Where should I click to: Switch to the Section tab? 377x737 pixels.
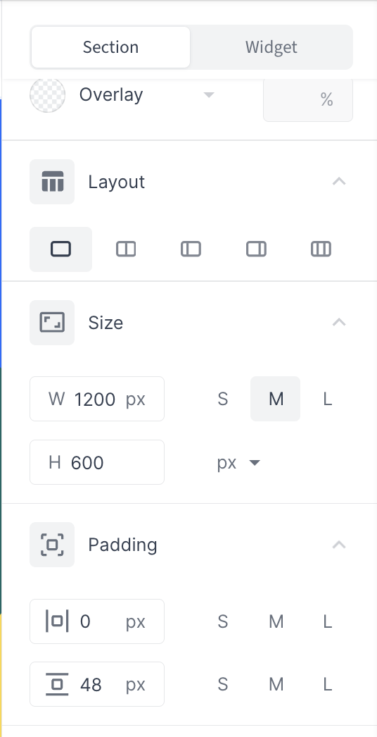point(111,47)
